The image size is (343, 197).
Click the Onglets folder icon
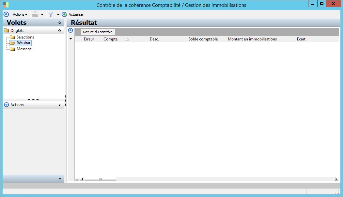pyautogui.click(x=7, y=30)
